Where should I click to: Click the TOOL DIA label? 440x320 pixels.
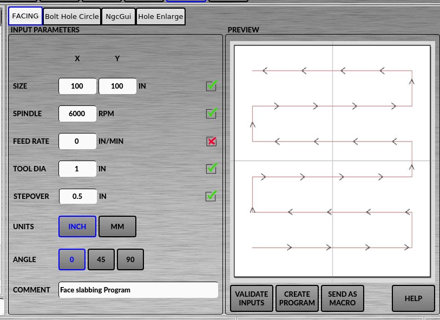pyautogui.click(x=29, y=169)
